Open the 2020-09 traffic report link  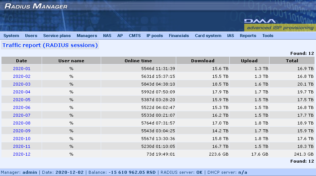pyautogui.click(x=22, y=131)
